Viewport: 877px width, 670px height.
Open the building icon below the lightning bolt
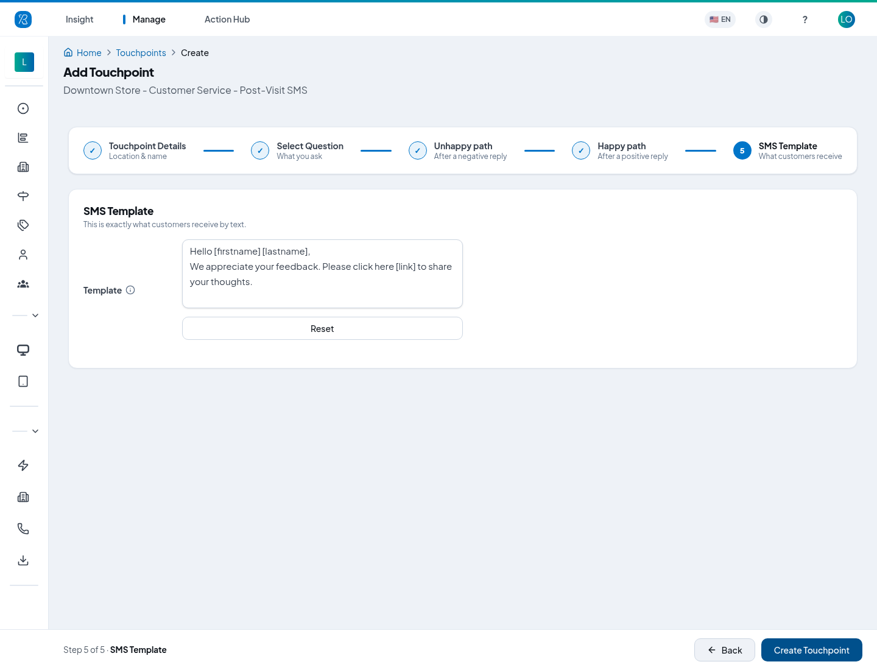(23, 497)
